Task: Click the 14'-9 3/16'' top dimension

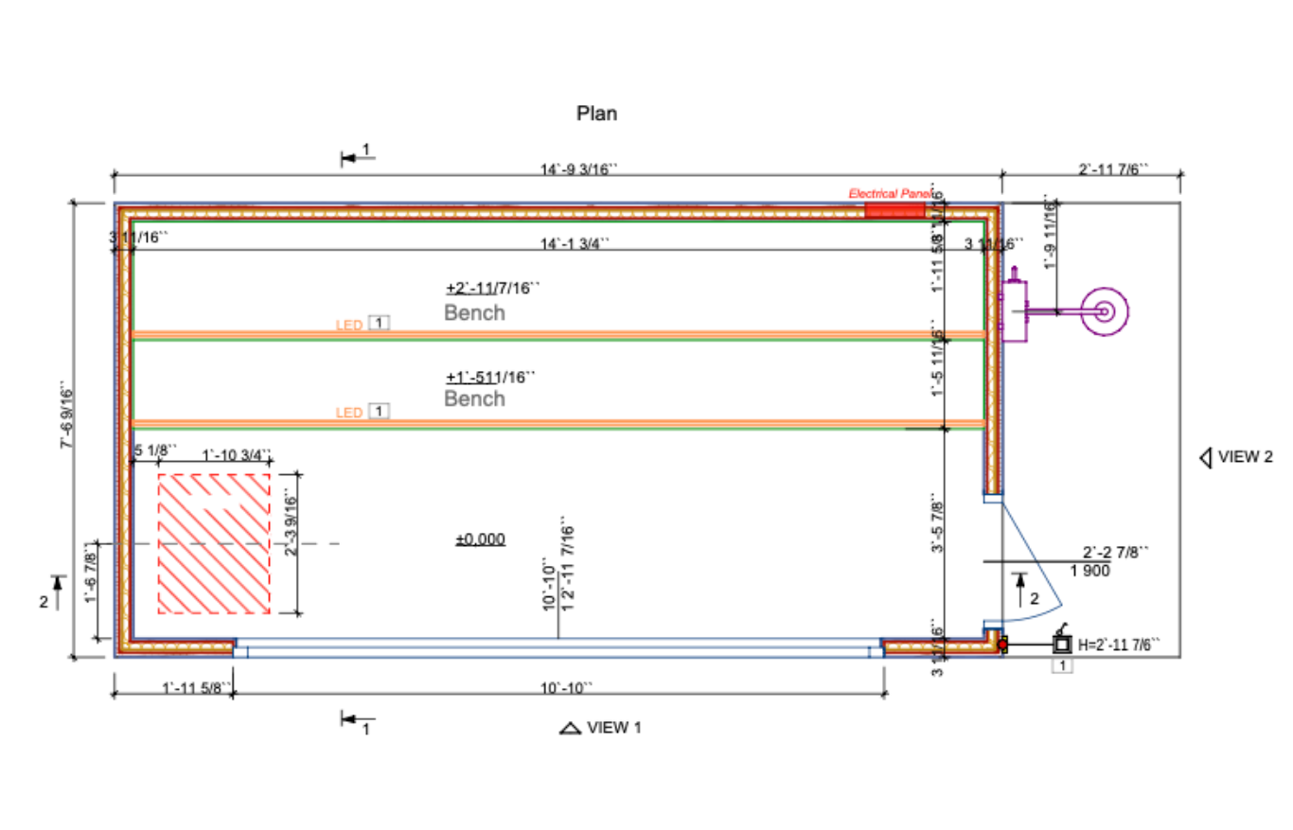Action: point(578,168)
